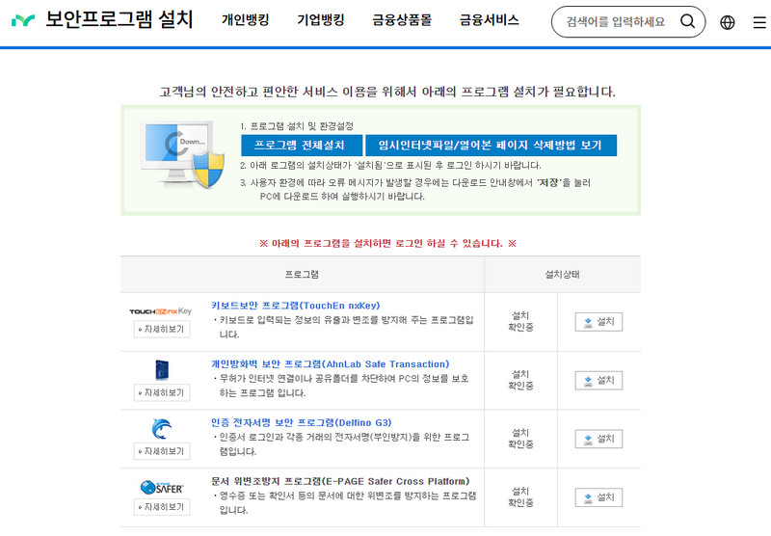Click 설치 button for AhnLab Safe Transaction

click(x=598, y=380)
